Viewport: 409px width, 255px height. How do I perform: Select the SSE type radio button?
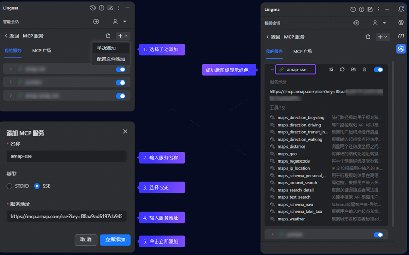37,186
